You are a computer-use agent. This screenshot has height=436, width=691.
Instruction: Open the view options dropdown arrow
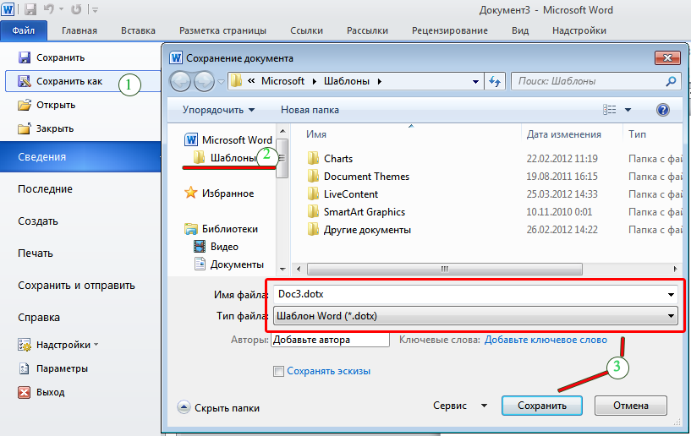[x=628, y=110]
